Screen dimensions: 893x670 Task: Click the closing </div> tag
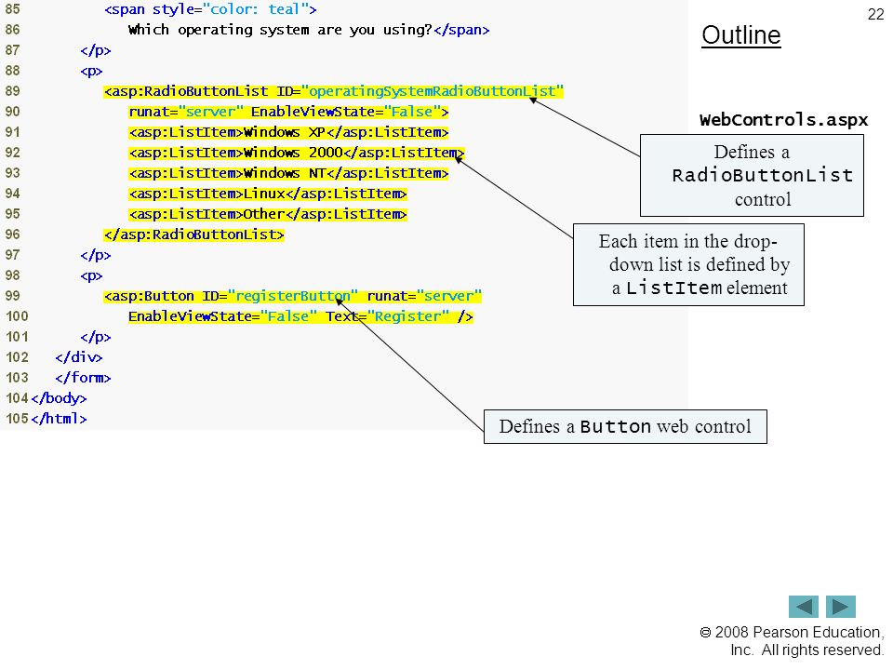coord(78,357)
